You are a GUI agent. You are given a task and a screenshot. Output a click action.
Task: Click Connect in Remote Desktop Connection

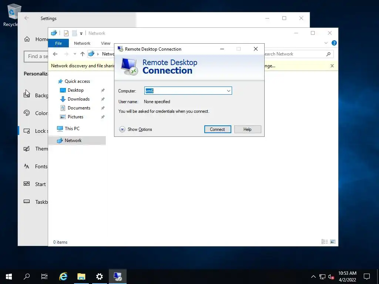218,129
